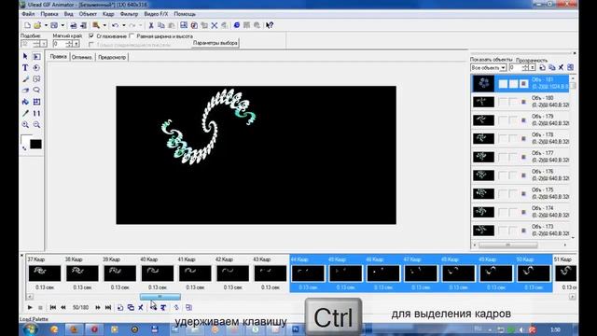Click the context help arrow-question icon

270,25
